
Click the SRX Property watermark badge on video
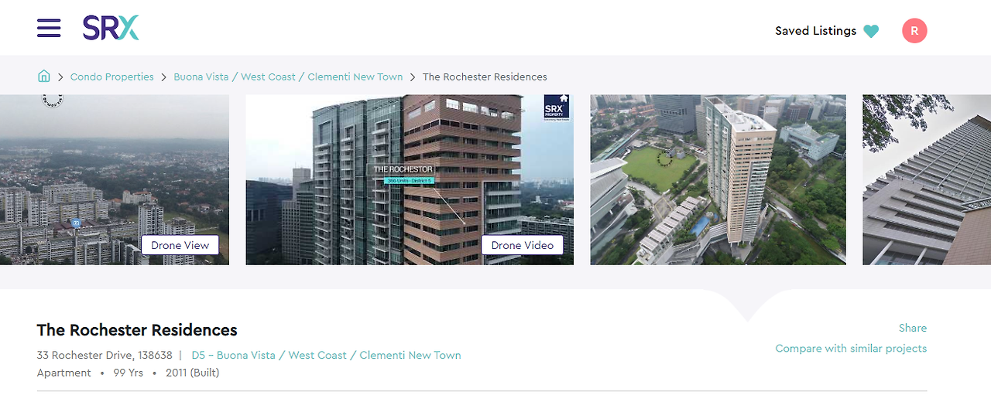point(557,105)
